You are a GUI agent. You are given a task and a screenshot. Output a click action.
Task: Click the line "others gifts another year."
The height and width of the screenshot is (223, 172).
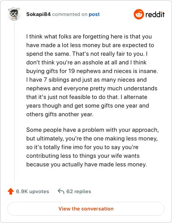coord(60,115)
